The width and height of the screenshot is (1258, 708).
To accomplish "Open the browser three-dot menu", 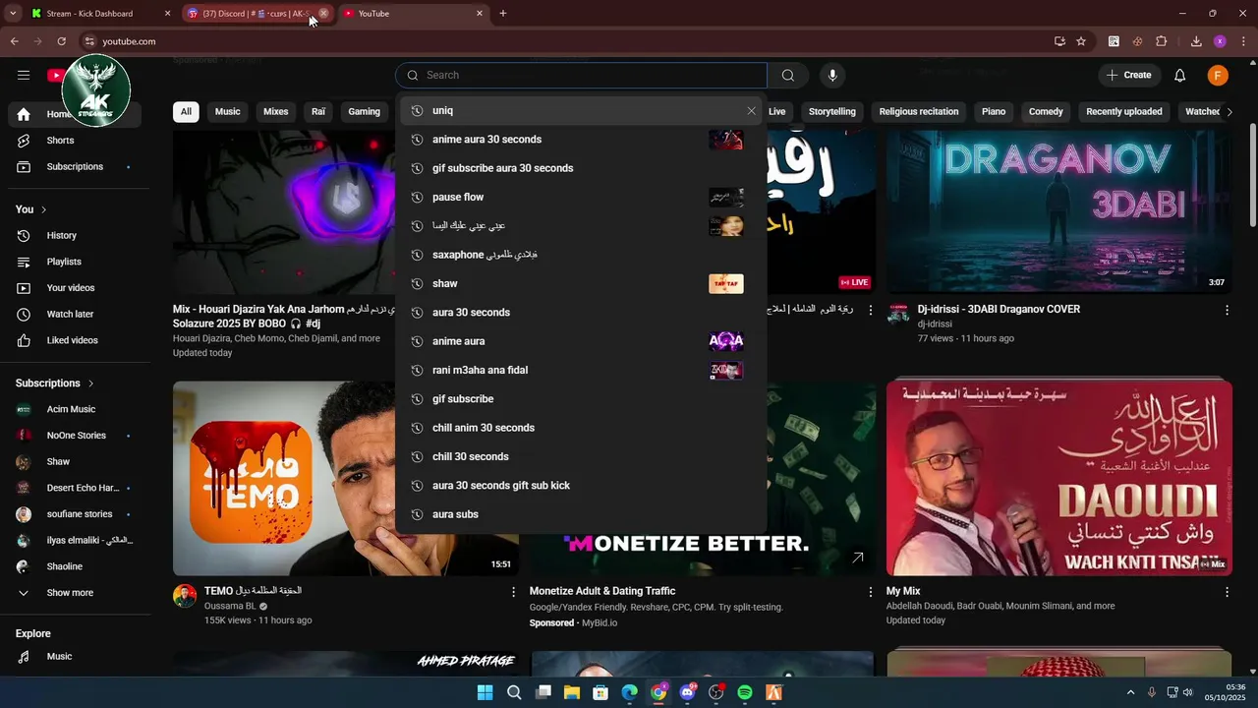I will [1244, 41].
